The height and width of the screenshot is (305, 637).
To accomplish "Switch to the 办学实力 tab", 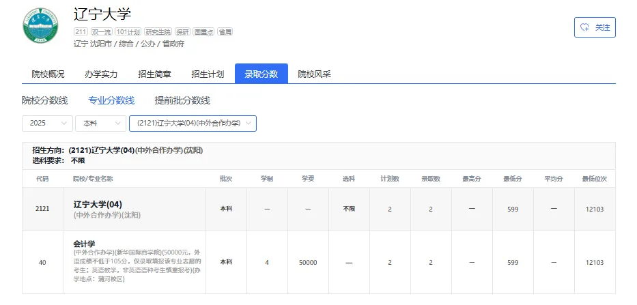I will (101, 74).
